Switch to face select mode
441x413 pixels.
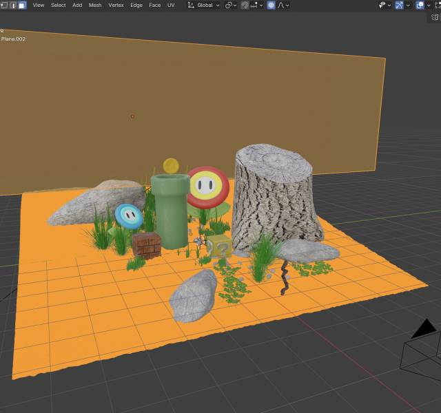pyautogui.click(x=22, y=5)
